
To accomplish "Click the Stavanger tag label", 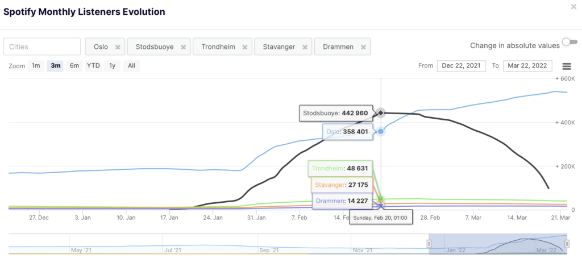I will tap(279, 47).
